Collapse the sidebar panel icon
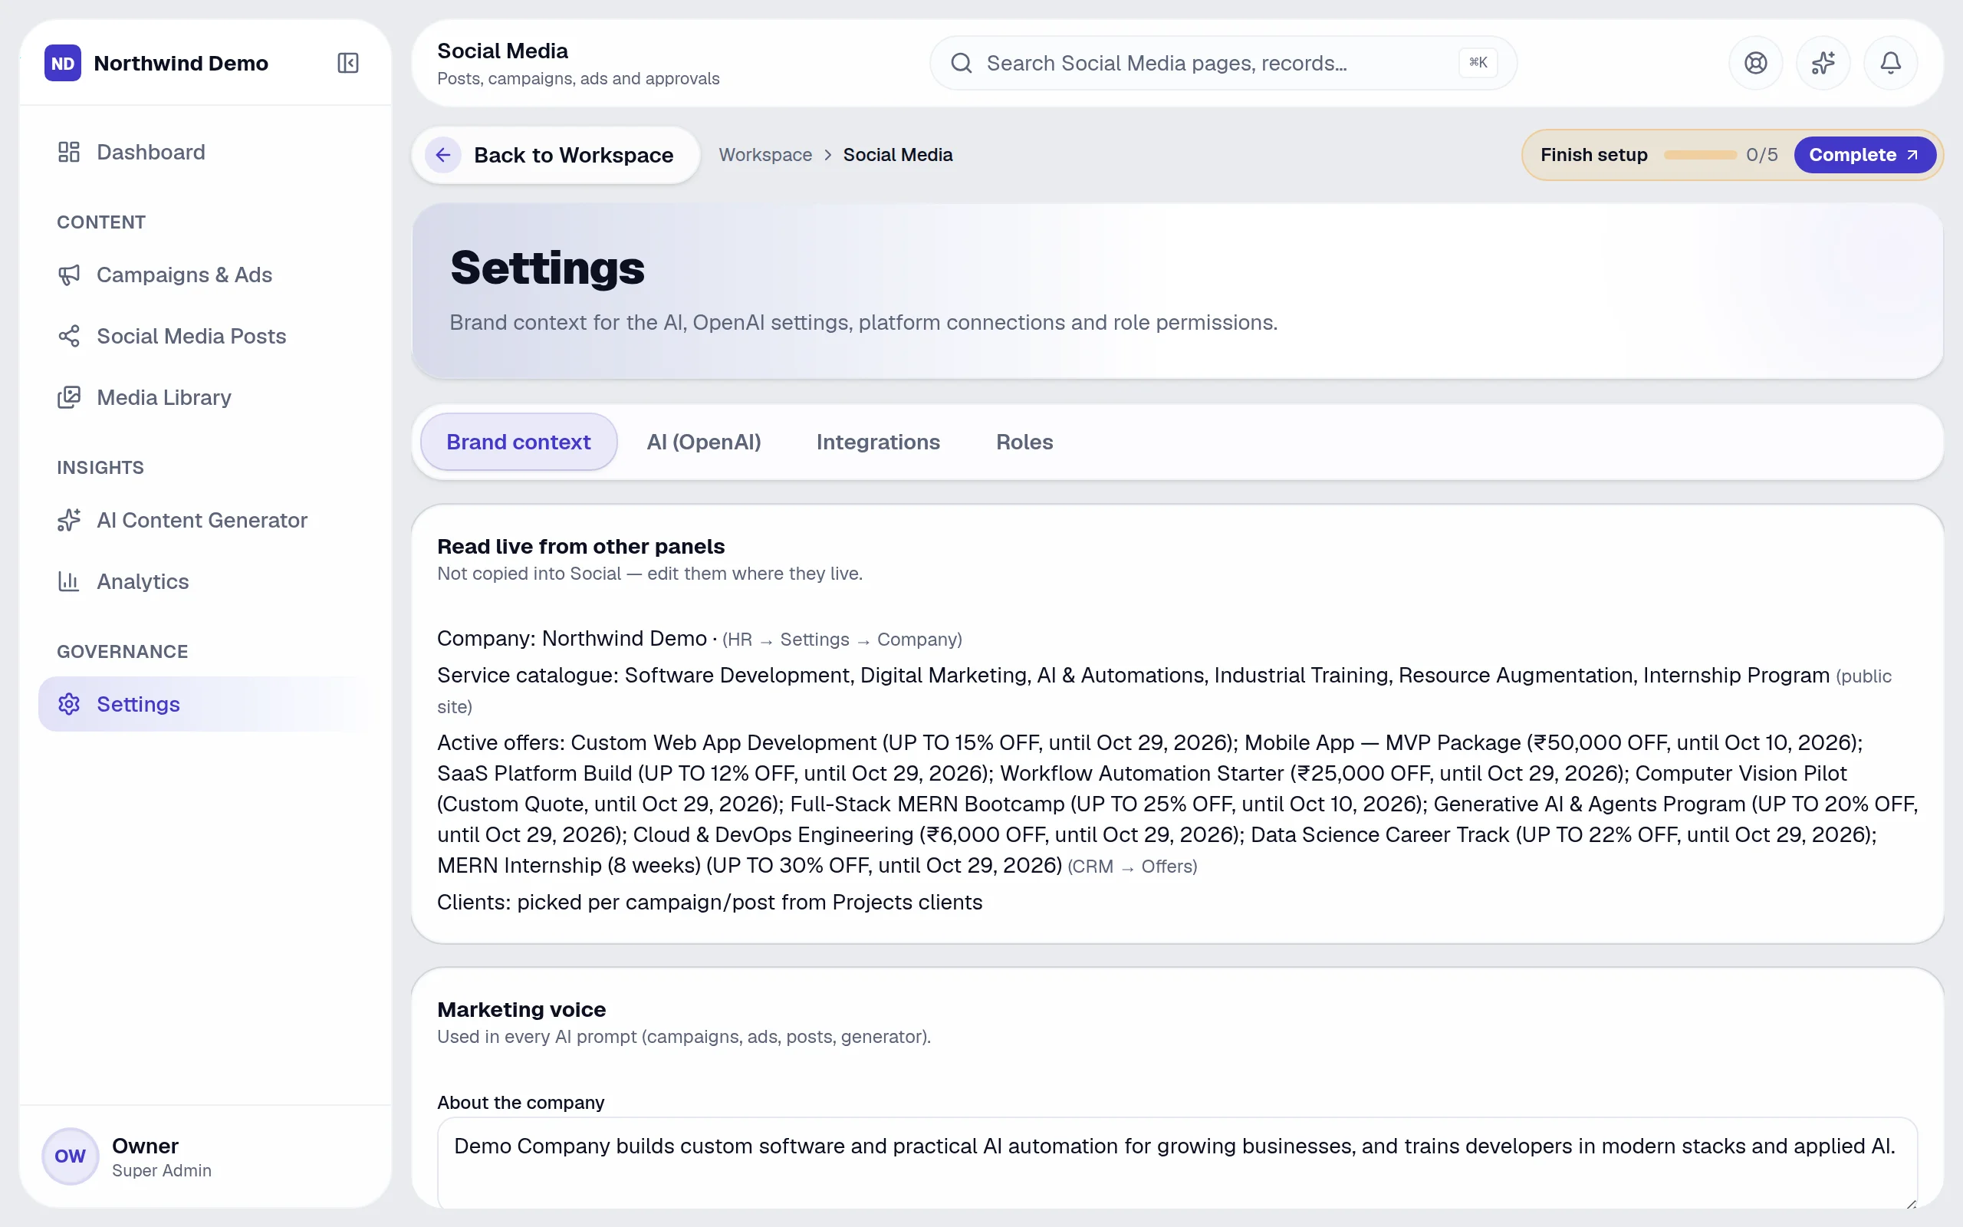 tap(348, 64)
